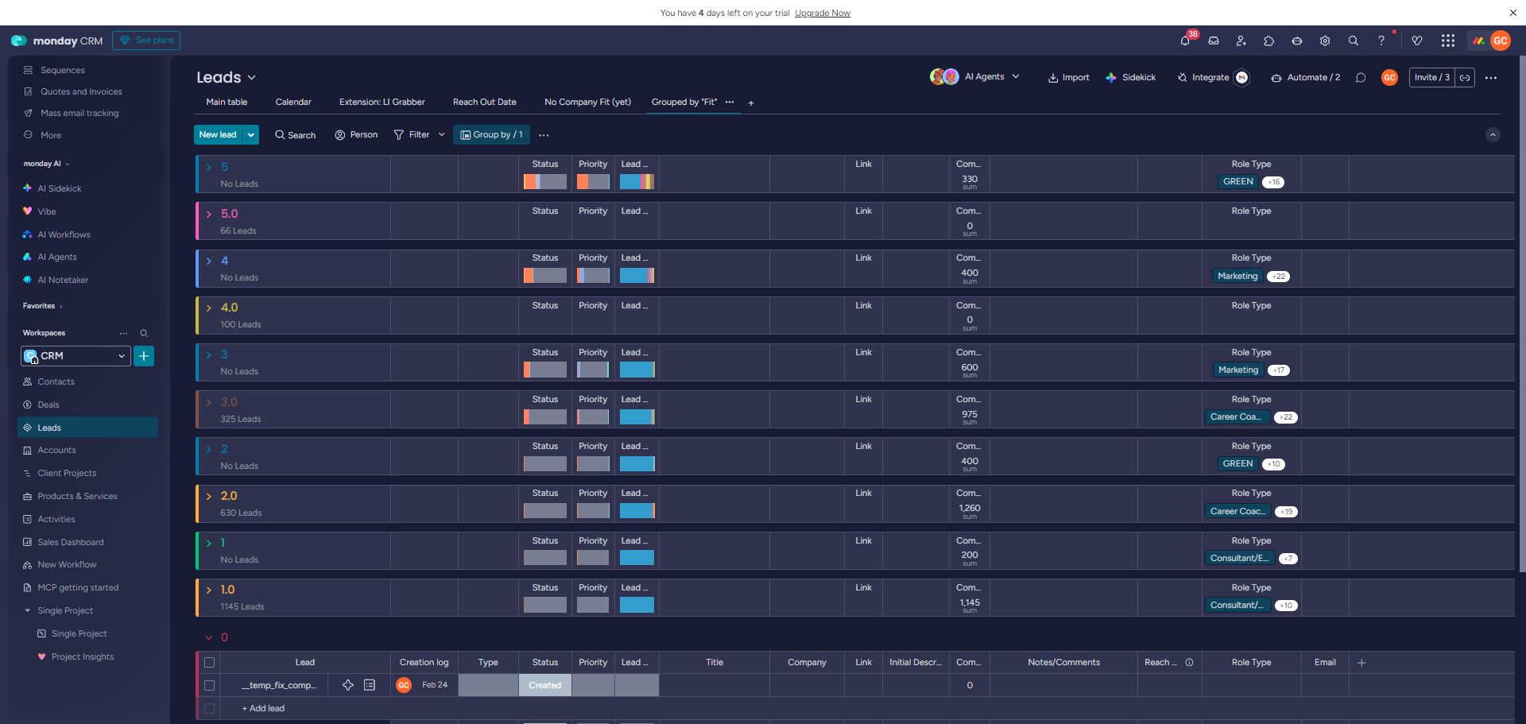Open the inbox tray icon
Image resolution: width=1526 pixels, height=724 pixels.
pyautogui.click(x=1214, y=41)
